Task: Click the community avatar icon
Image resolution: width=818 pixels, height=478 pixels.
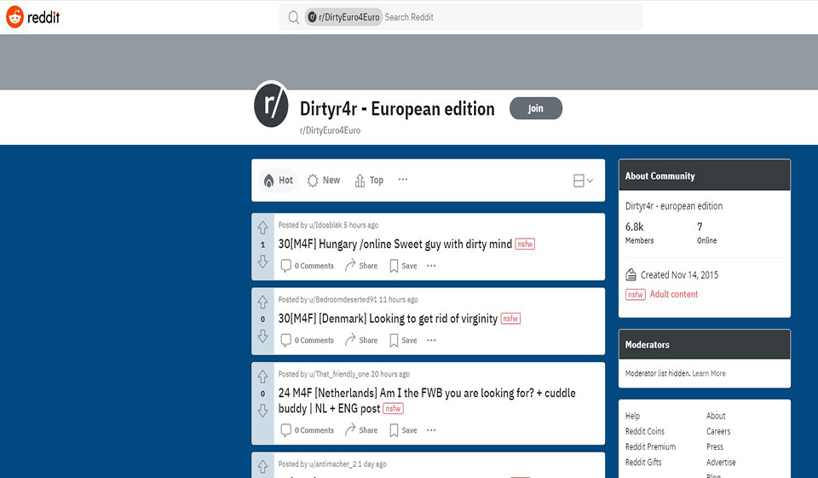Action: (x=272, y=105)
